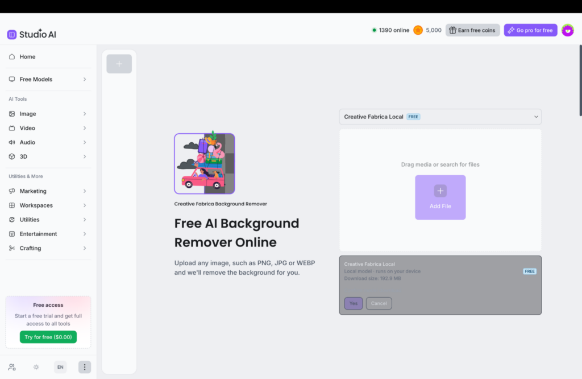Click the Home house icon

pos(12,57)
